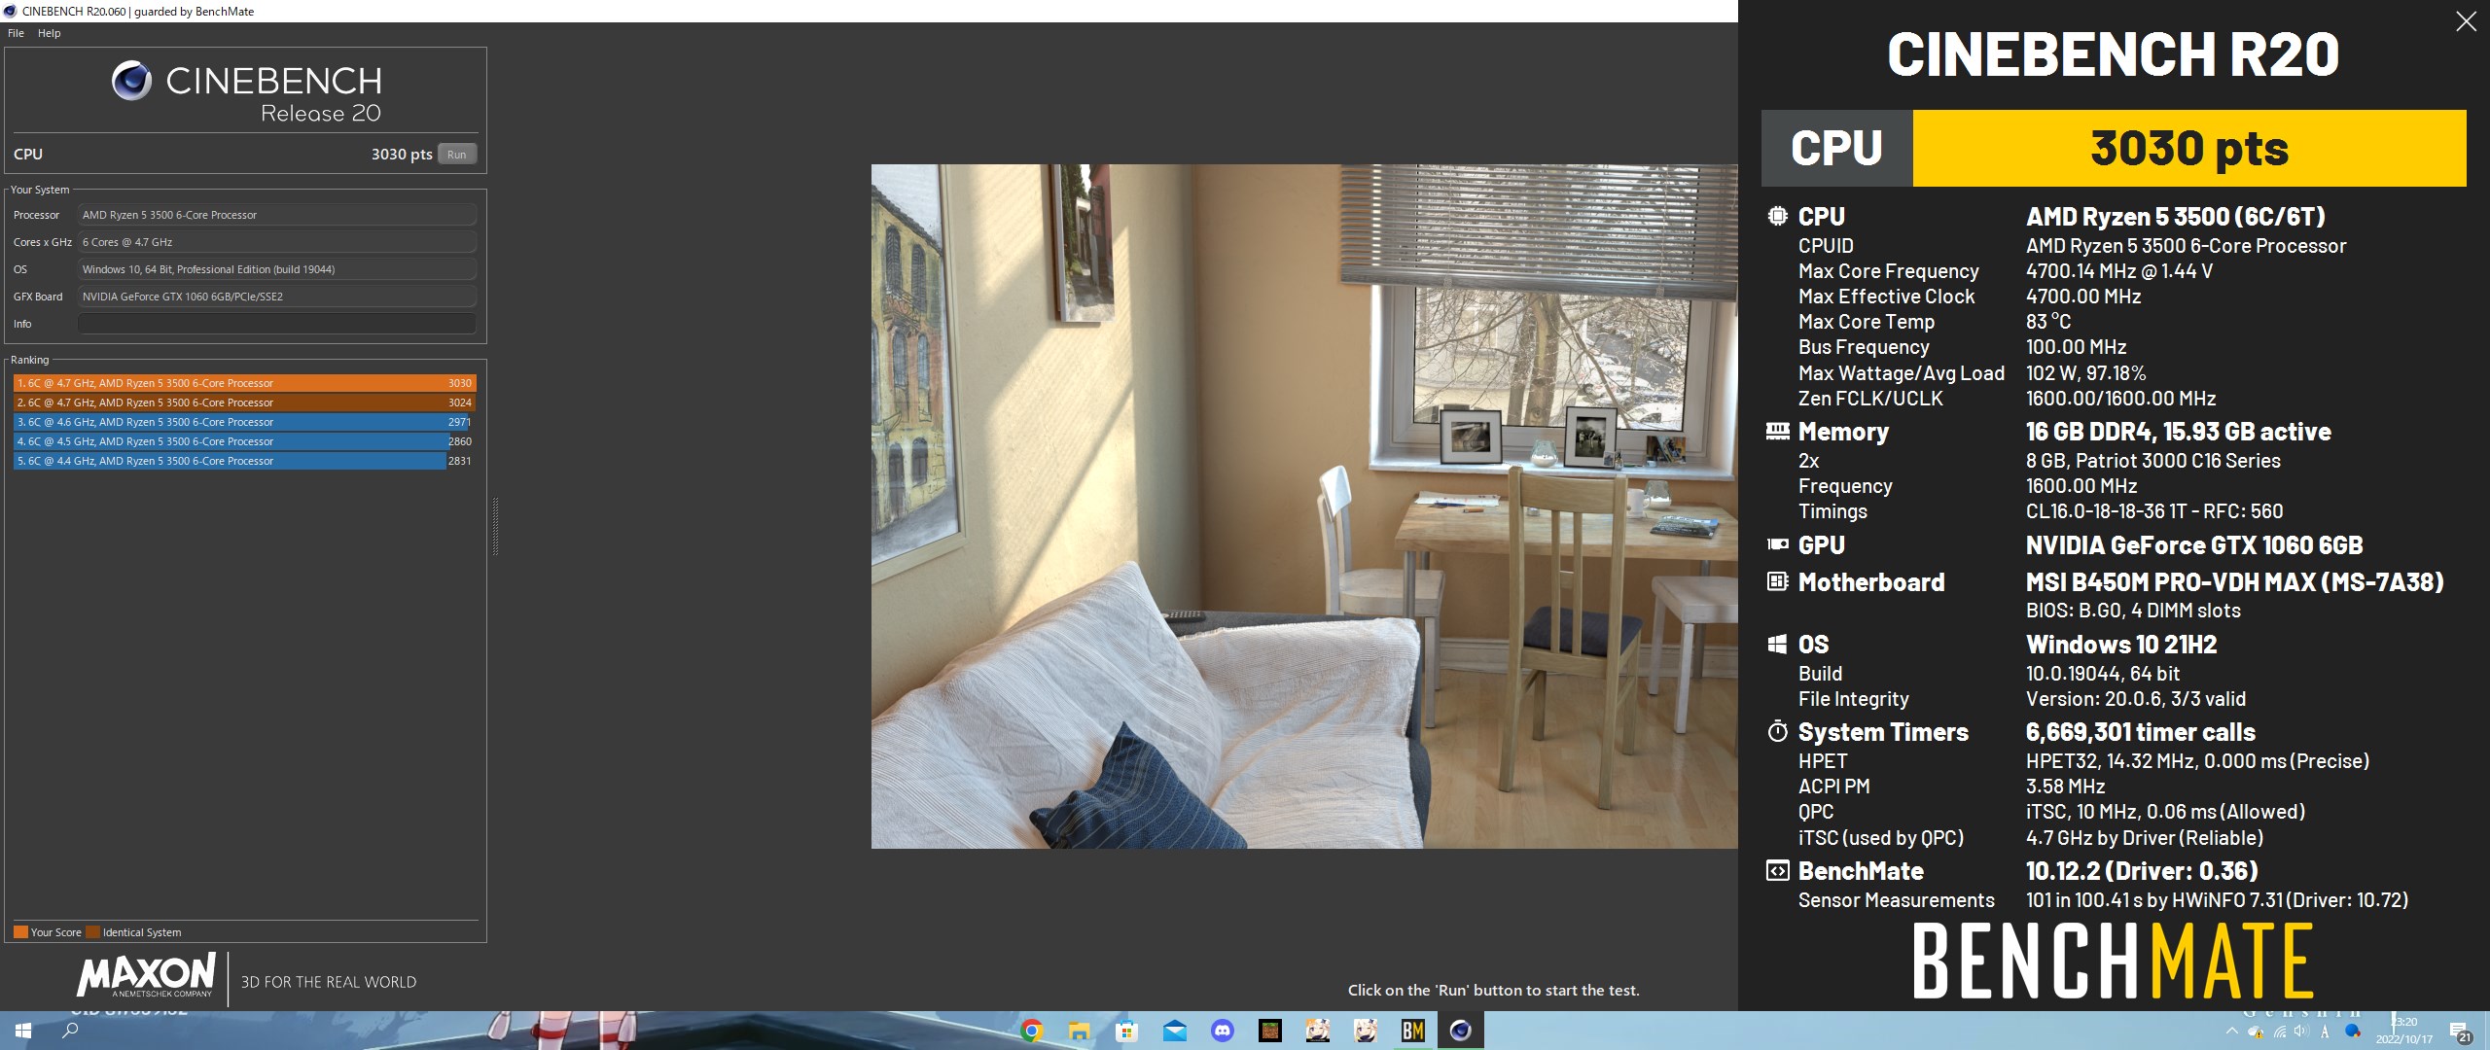Viewport: 2490px width, 1050px height.
Task: Click the Memory module icon in BenchMate panel
Action: pyautogui.click(x=1777, y=431)
